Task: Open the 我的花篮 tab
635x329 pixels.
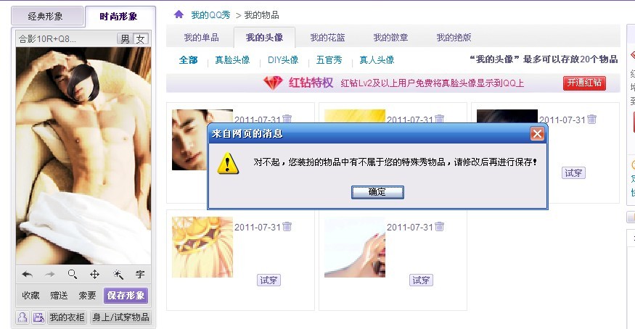Action: pos(327,38)
